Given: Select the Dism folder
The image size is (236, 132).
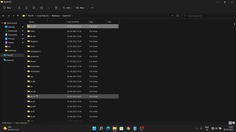Looking at the screenshot, I should coord(73,47).
